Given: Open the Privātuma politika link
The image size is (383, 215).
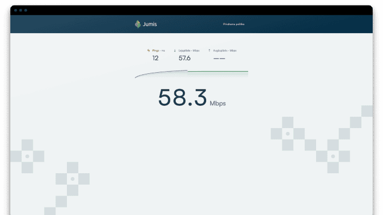Looking at the screenshot, I should (233, 24).
